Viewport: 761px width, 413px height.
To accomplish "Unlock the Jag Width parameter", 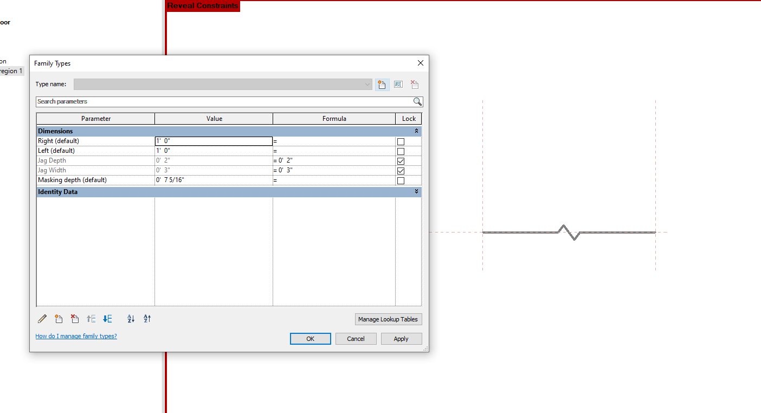I will pyautogui.click(x=401, y=170).
